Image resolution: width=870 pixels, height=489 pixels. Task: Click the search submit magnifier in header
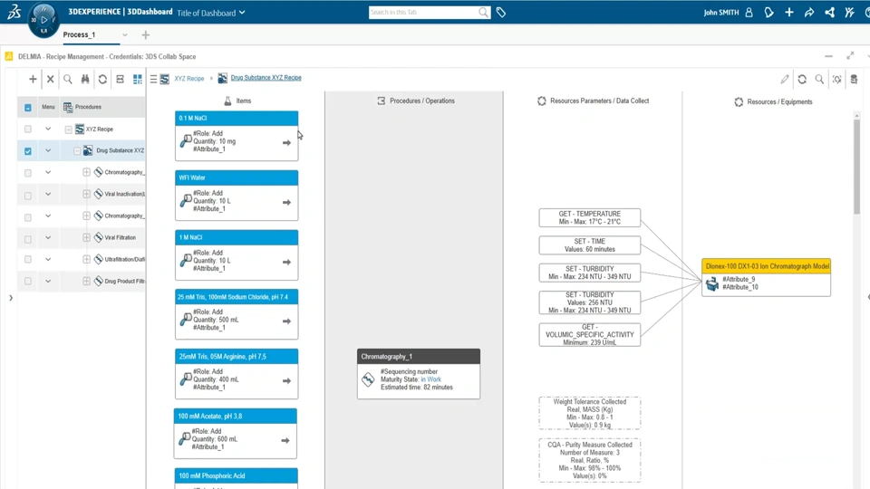tap(483, 12)
